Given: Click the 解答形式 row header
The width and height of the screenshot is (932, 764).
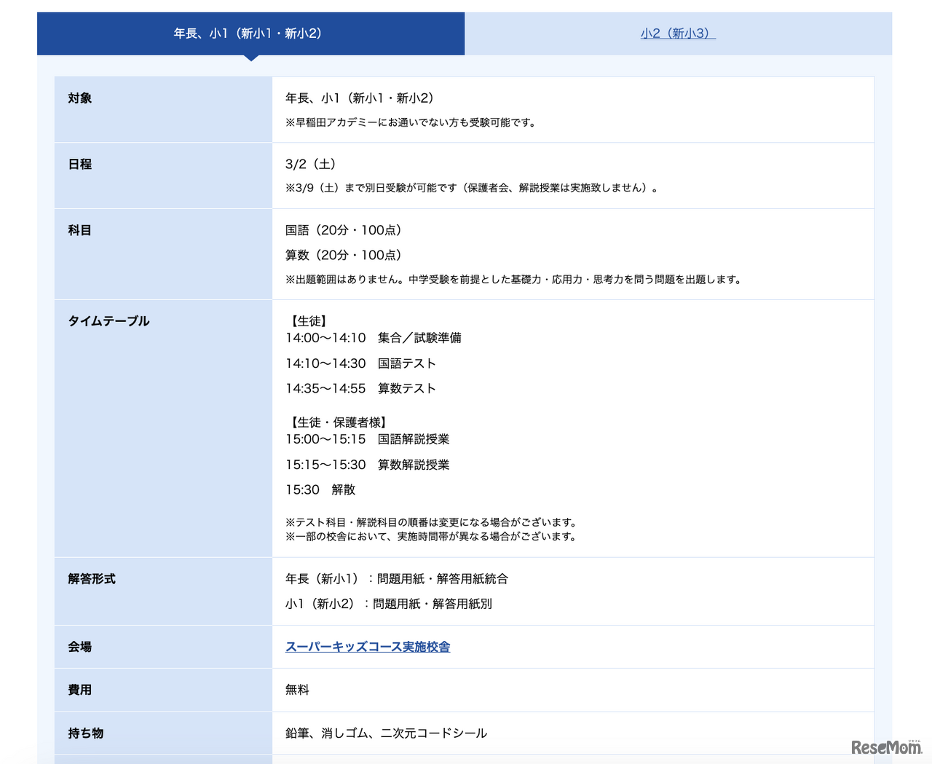Looking at the screenshot, I should 92,579.
